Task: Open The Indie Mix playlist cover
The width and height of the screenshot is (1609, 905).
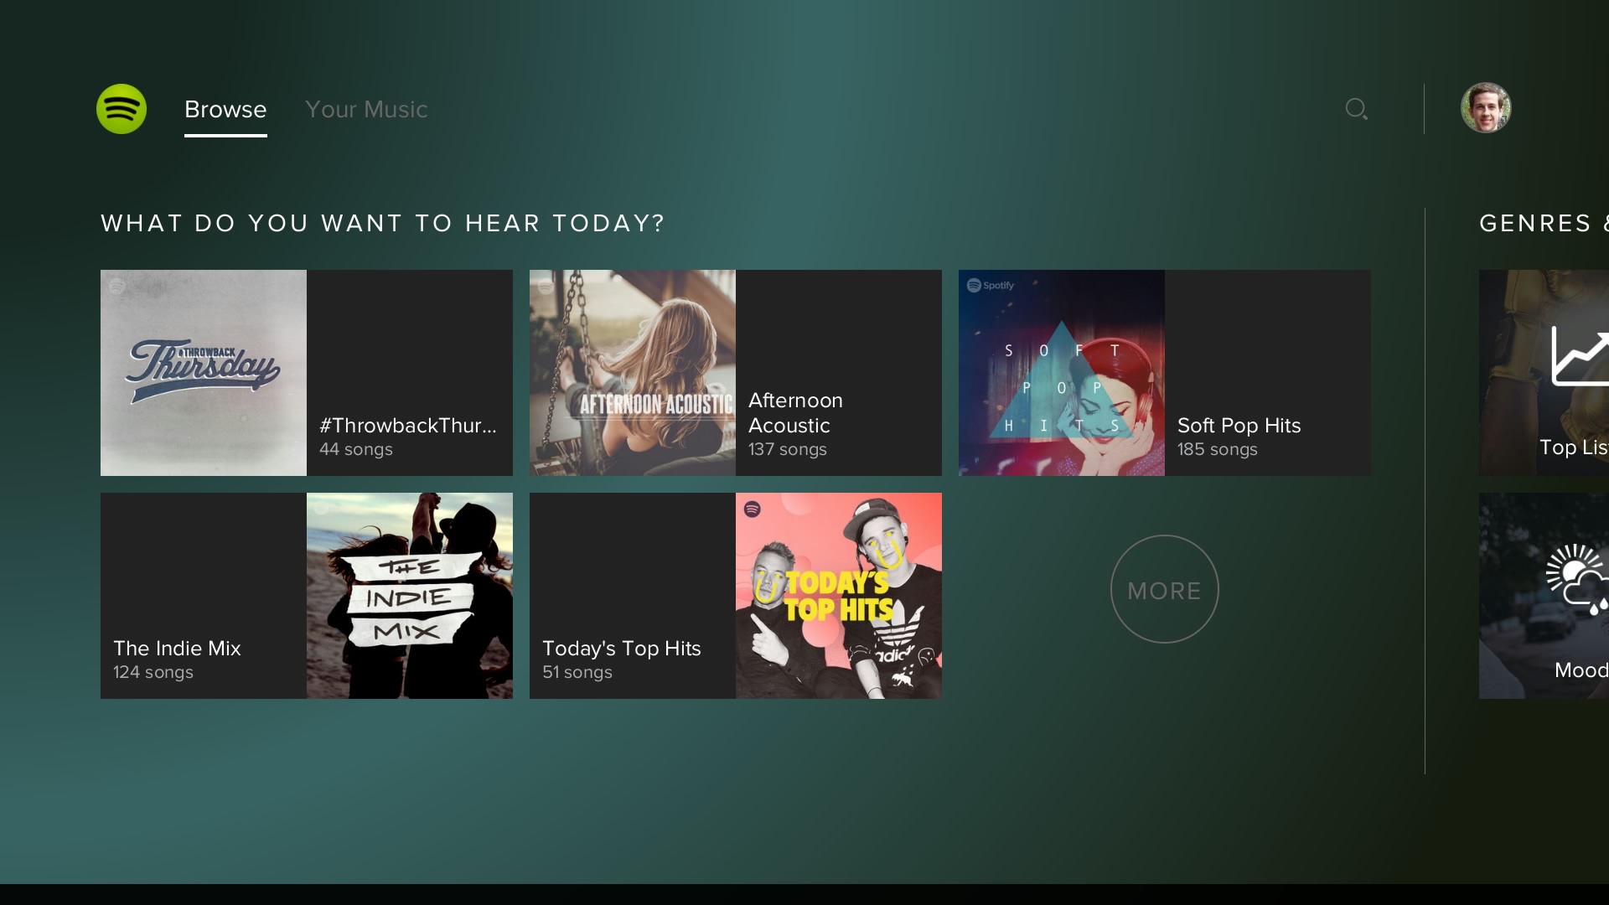Action: click(x=409, y=595)
